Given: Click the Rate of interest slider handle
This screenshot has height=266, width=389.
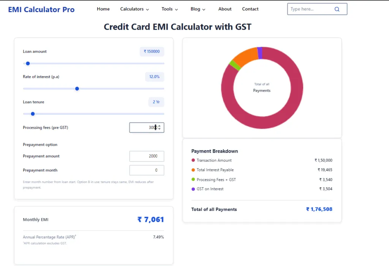Looking at the screenshot, I should point(77,89).
